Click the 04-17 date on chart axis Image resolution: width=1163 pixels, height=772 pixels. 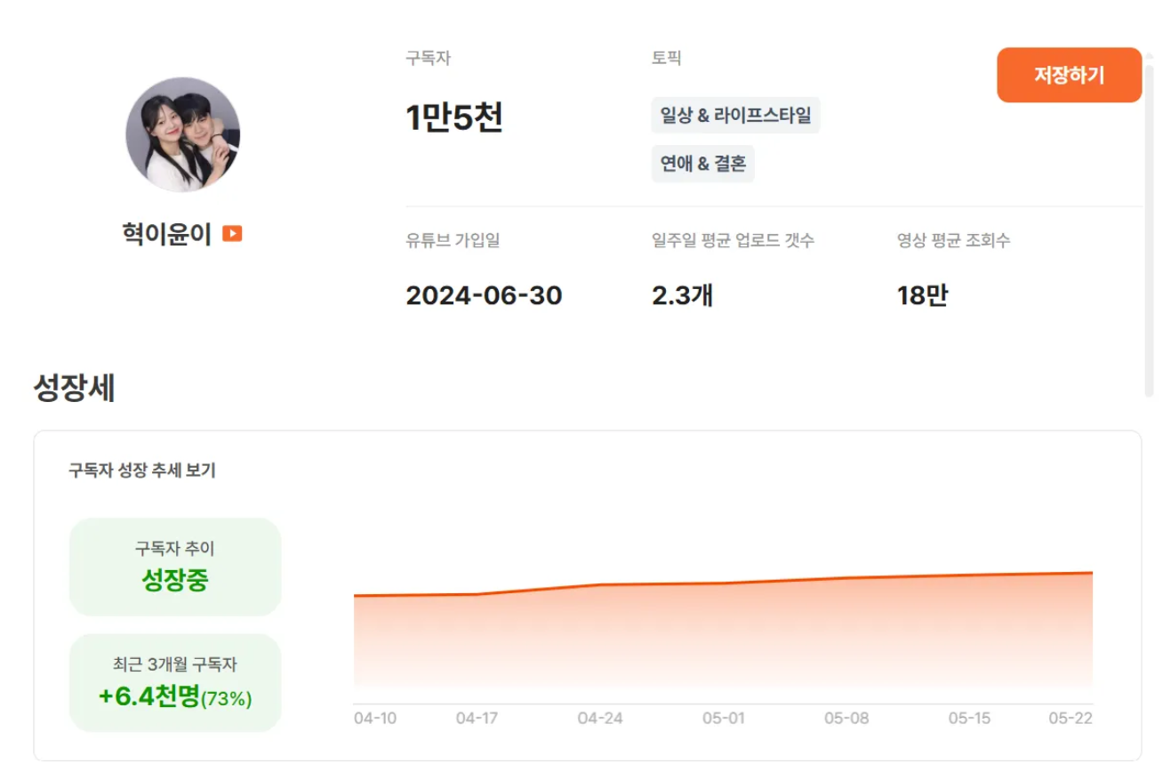(477, 718)
